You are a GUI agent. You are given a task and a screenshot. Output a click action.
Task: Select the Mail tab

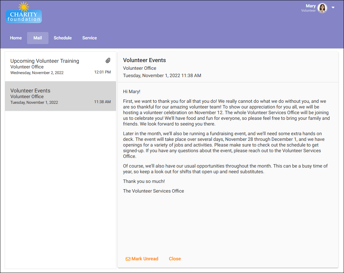tap(38, 38)
